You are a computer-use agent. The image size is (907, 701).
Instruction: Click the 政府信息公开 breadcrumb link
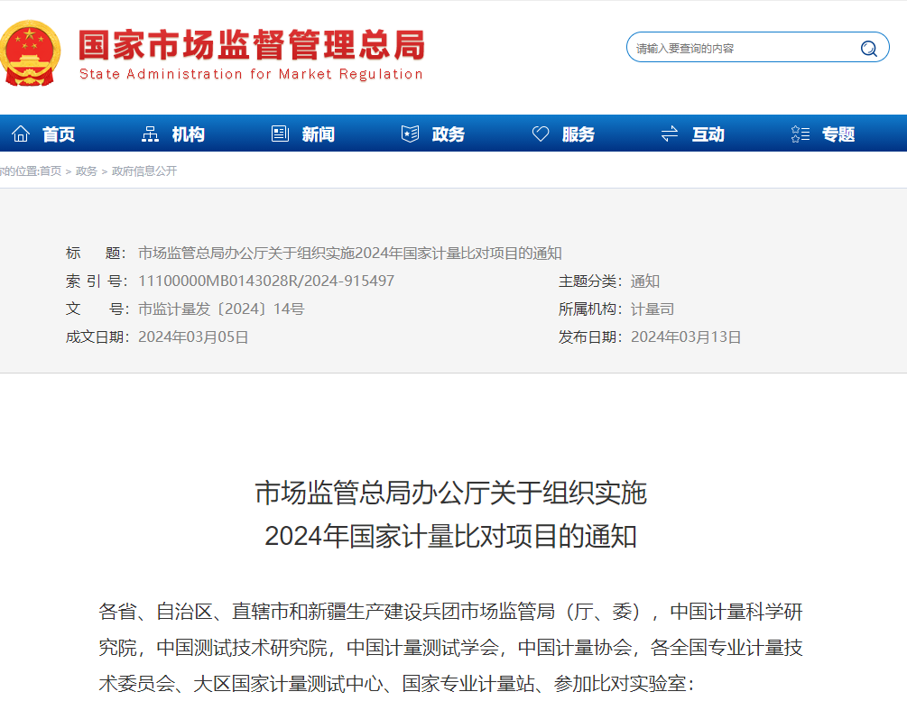tap(144, 171)
